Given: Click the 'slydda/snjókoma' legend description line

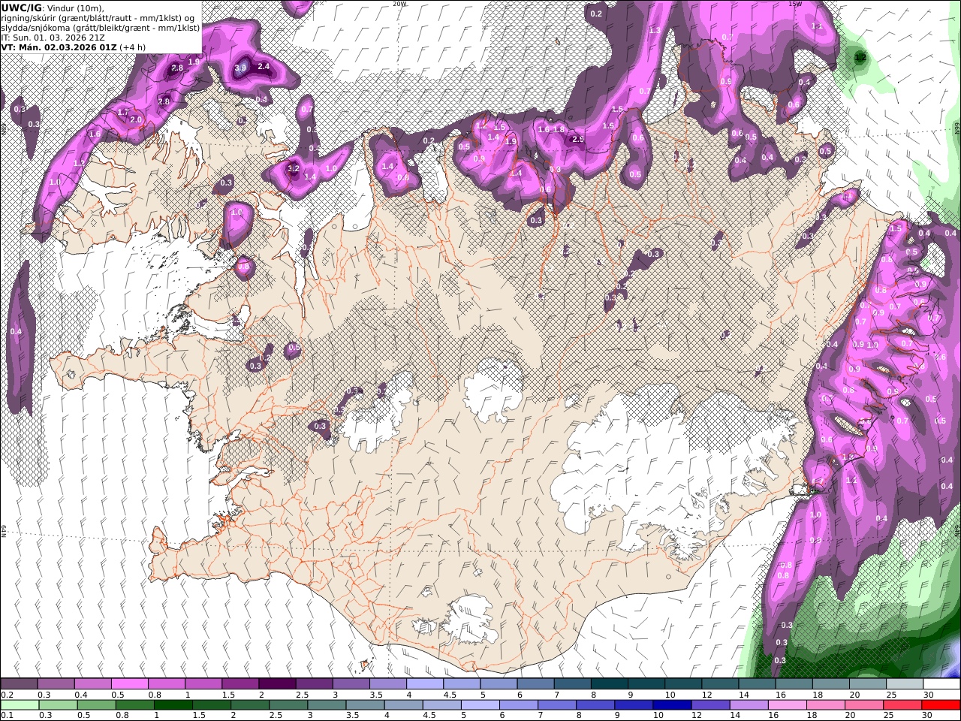Looking at the screenshot, I should coord(100,27).
